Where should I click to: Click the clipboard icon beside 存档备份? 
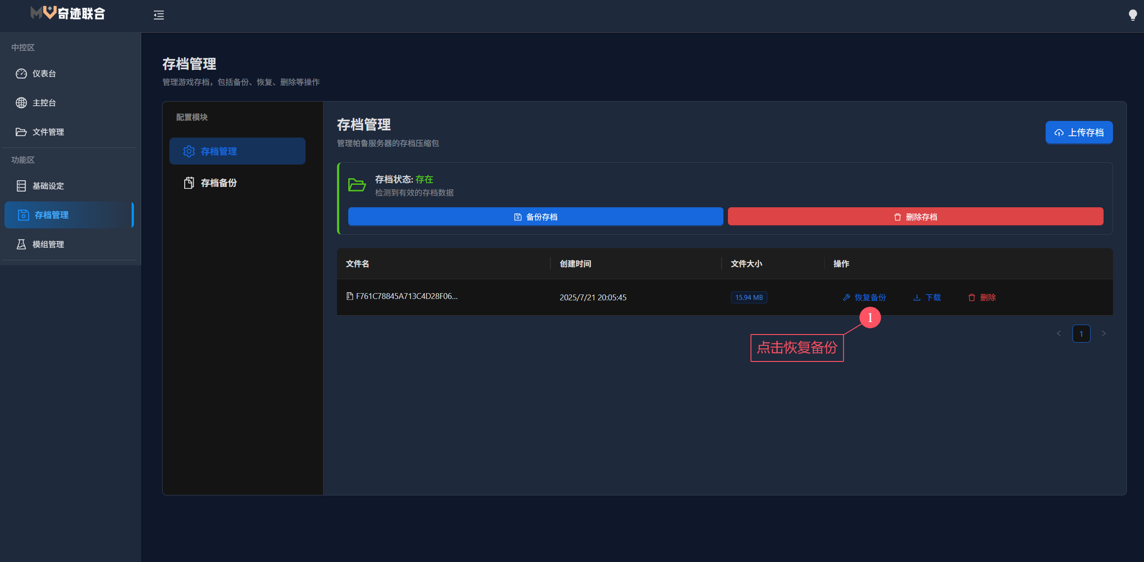coord(189,183)
